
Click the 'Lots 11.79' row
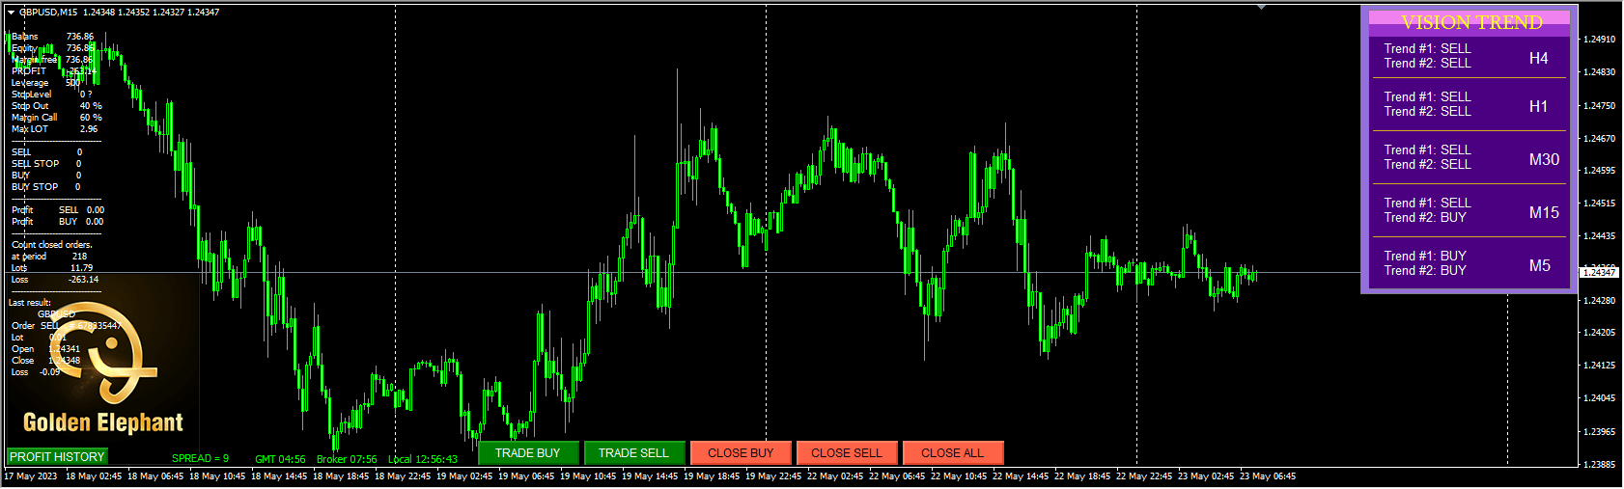tap(52, 268)
